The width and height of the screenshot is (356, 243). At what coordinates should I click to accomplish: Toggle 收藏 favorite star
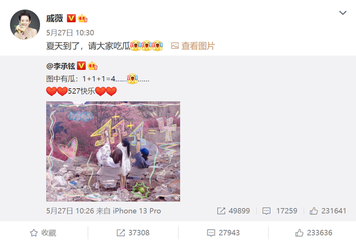click(43, 233)
